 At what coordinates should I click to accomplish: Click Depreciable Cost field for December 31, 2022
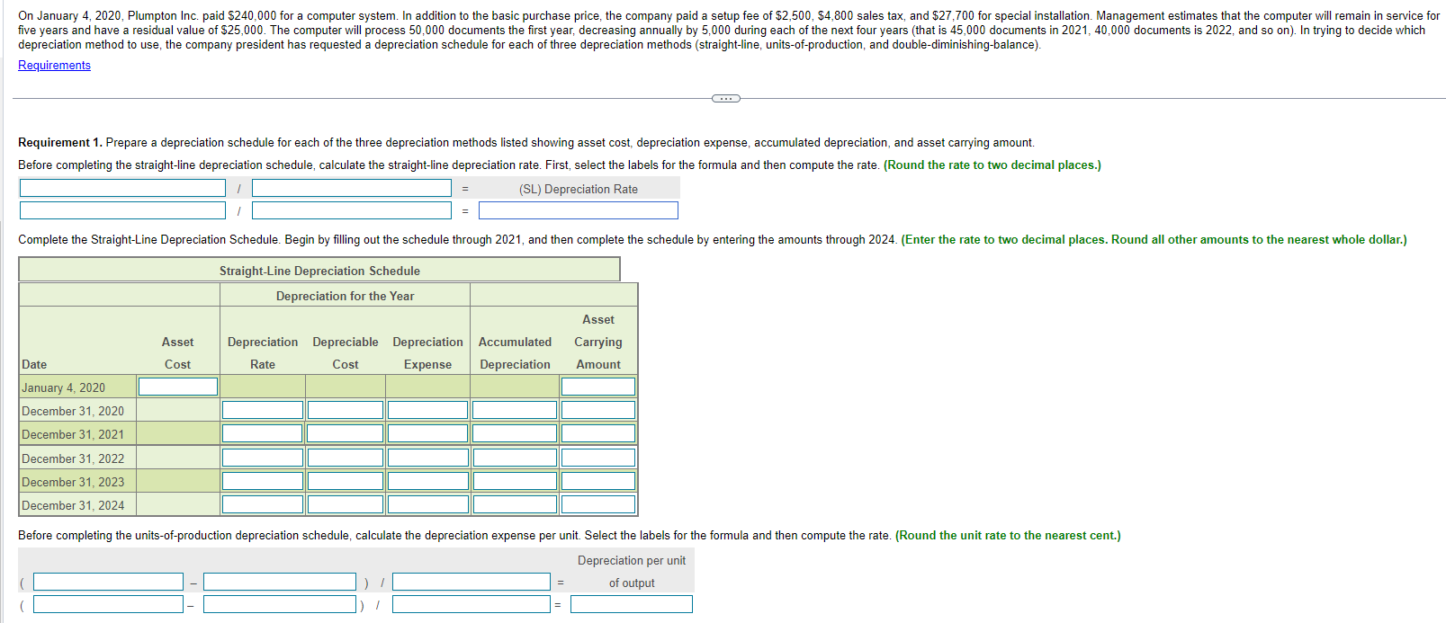click(346, 458)
